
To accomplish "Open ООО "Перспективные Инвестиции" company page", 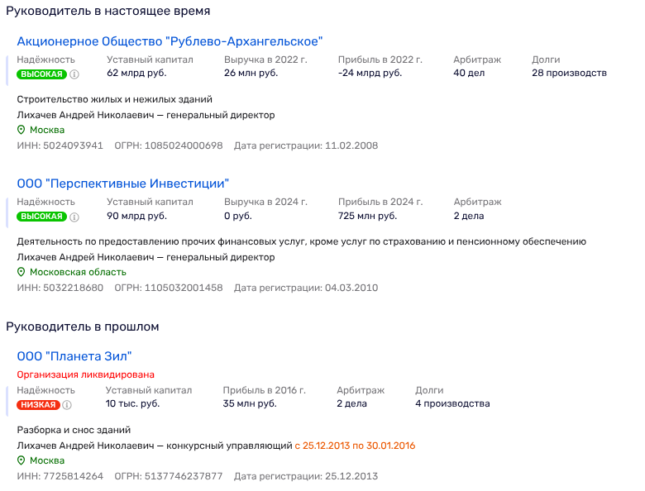I will tap(122, 184).
